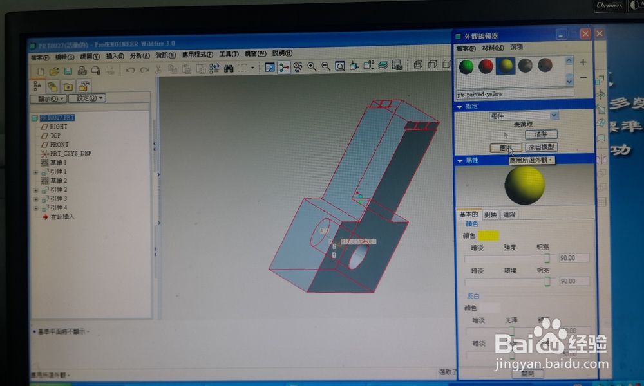644x386 pixels.
Task: Click the 來自模型 button
Action: pos(542,147)
